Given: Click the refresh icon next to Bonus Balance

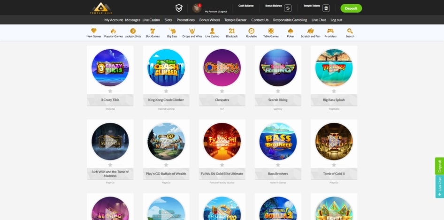Looking at the screenshot, I should pos(288,8).
